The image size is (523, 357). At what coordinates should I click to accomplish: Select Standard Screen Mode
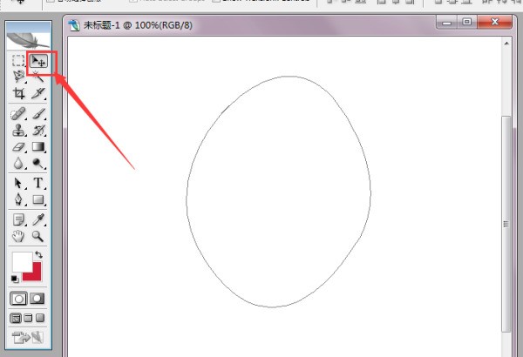[16, 319]
